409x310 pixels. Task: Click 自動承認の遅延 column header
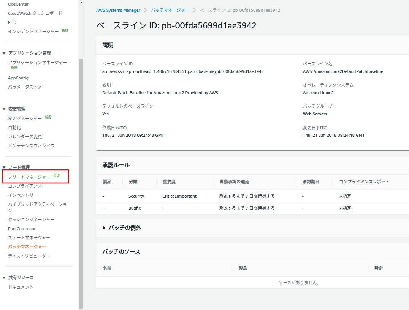tap(234, 182)
